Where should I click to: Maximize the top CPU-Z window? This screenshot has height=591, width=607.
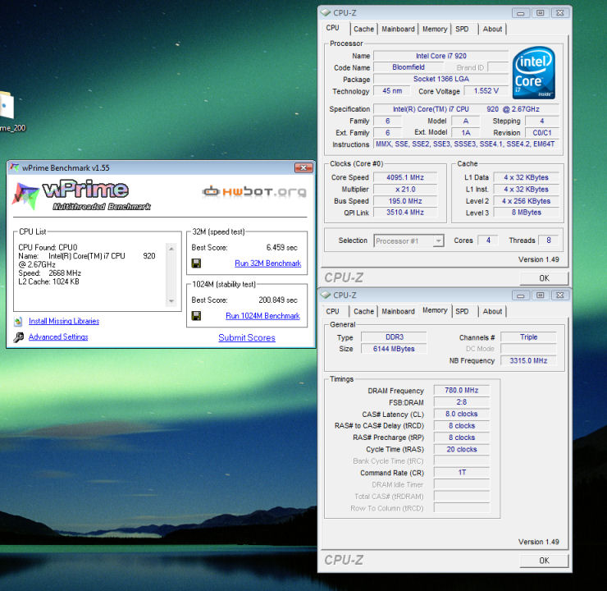540,13
